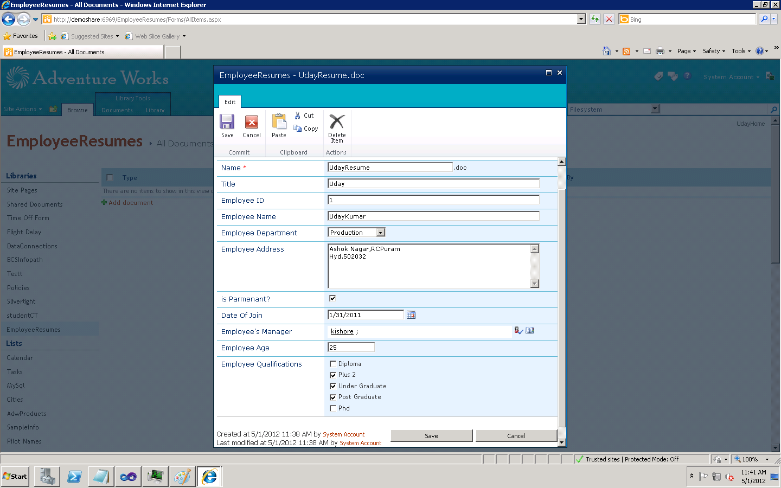781x488 pixels.
Task: Click the Help question mark icon
Action: [760, 51]
